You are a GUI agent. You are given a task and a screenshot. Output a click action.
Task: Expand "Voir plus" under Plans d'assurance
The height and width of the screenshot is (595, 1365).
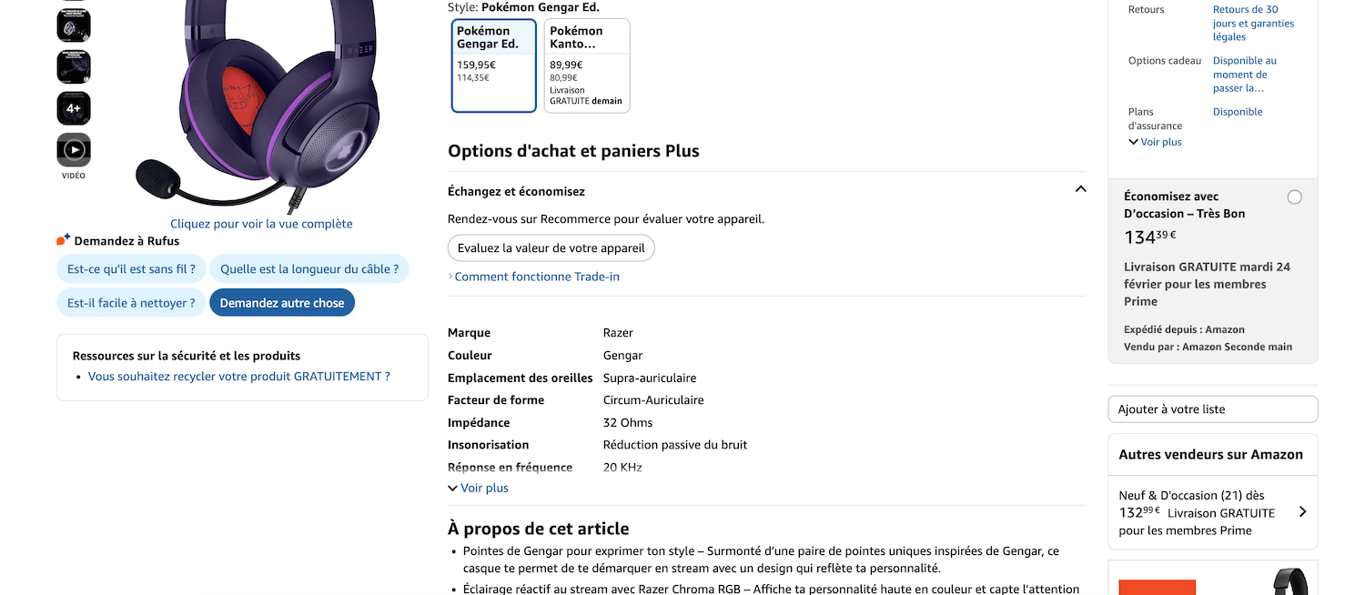pos(1154,141)
